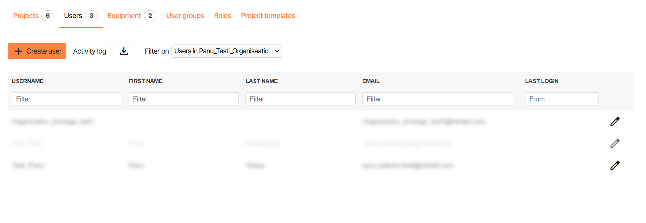Click the First Name filter input

coord(184,99)
